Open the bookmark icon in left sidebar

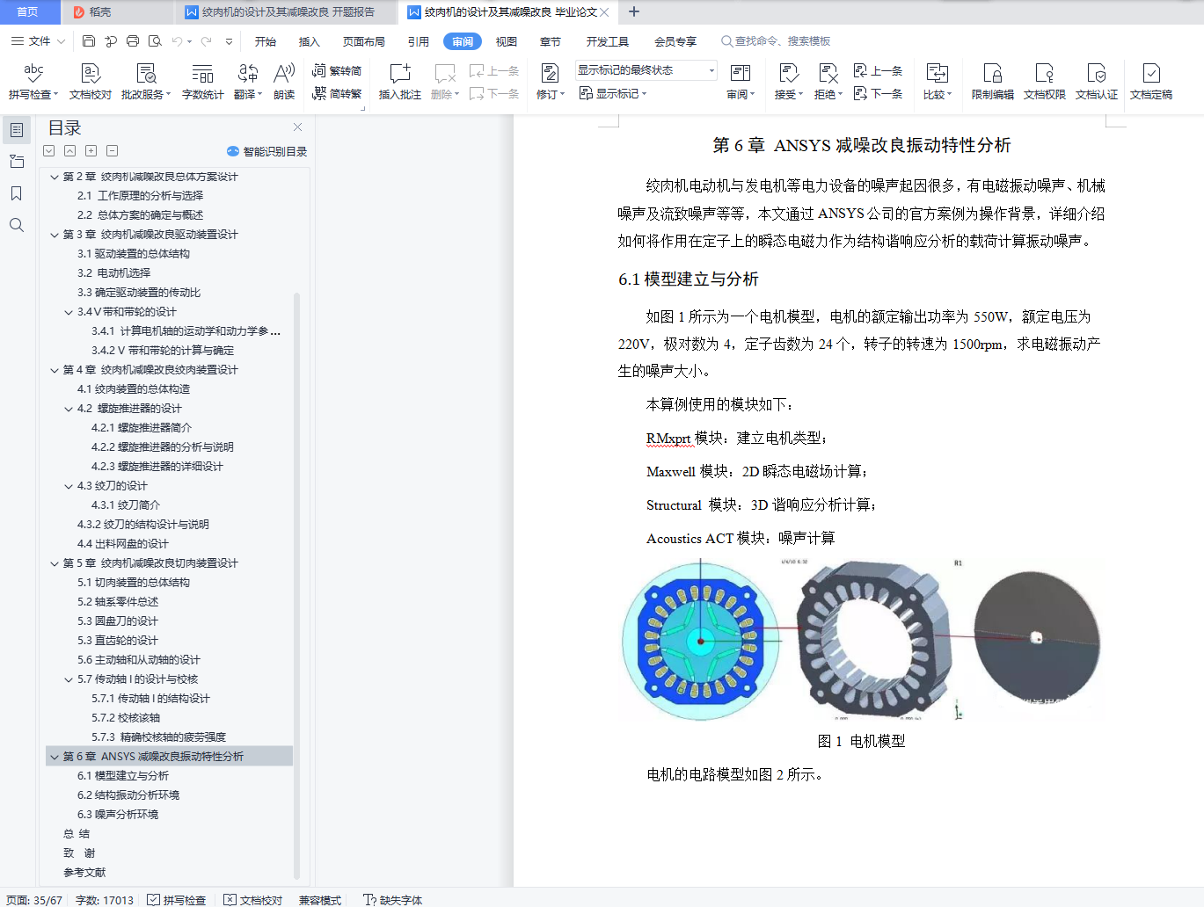16,193
